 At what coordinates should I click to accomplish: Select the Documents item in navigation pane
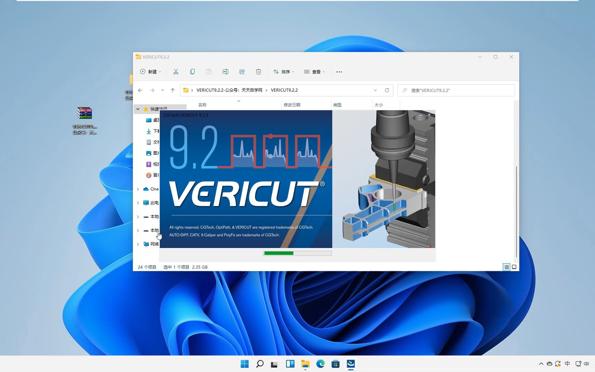pyautogui.click(x=153, y=142)
